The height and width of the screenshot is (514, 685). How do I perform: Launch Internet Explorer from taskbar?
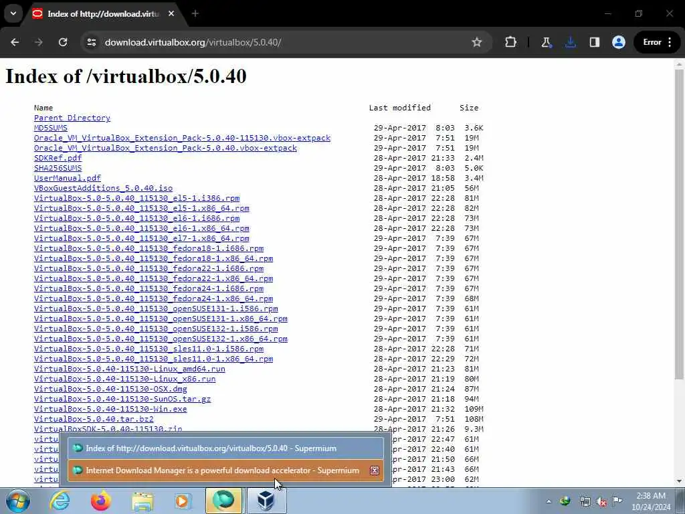(60, 501)
